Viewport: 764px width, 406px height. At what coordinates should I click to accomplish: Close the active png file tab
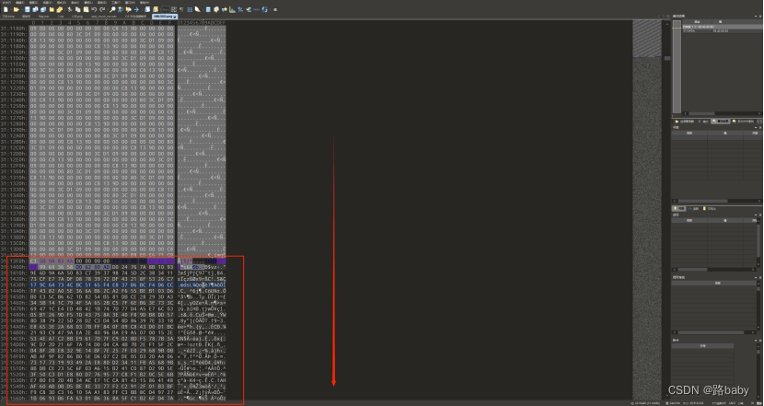click(x=175, y=17)
